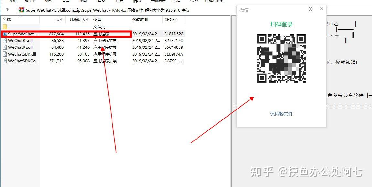Go up one folder with arrow icon
Screen dimensions: 372x187
pos(7,10)
